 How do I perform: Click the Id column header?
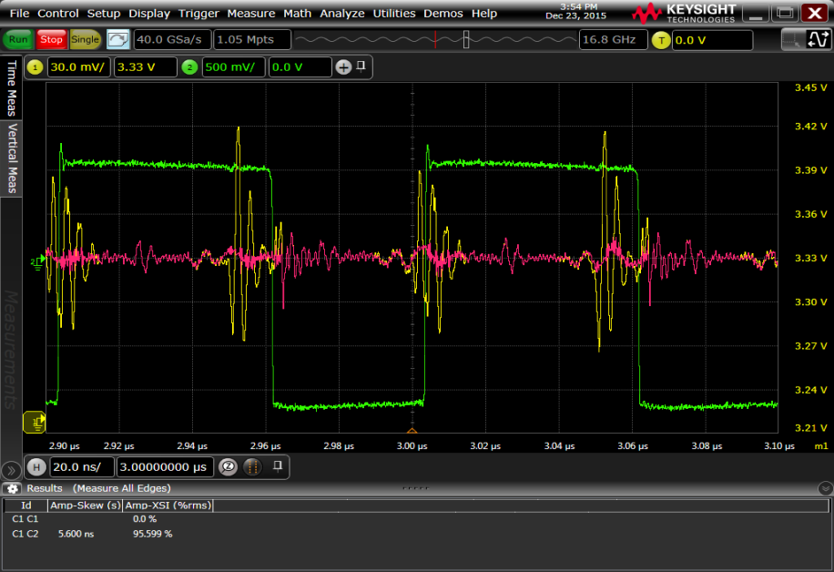pyautogui.click(x=25, y=506)
